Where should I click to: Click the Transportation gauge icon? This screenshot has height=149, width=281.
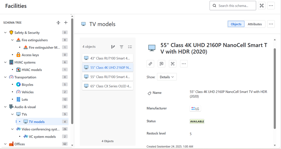coord(11,77)
